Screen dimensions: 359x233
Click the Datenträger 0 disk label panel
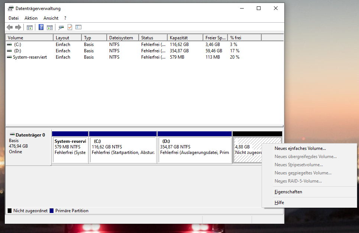pos(28,148)
